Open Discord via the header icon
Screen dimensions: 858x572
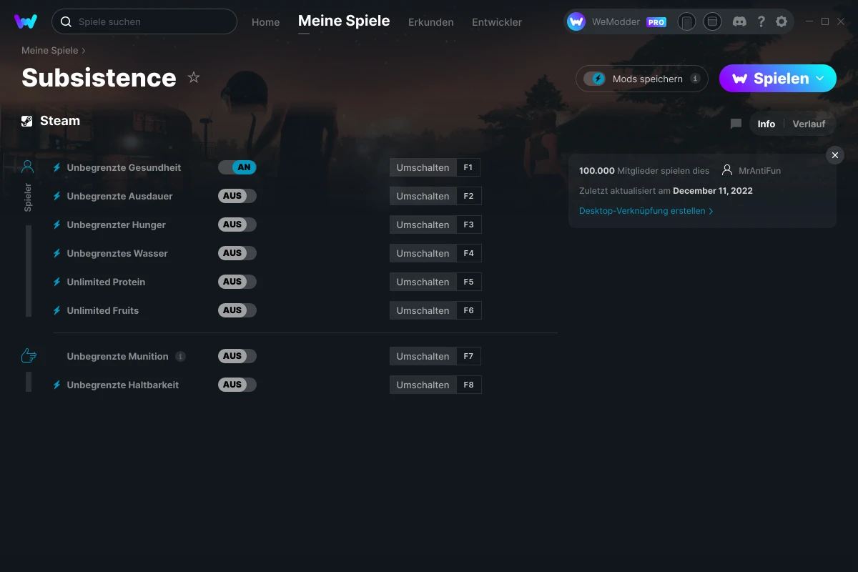point(740,21)
